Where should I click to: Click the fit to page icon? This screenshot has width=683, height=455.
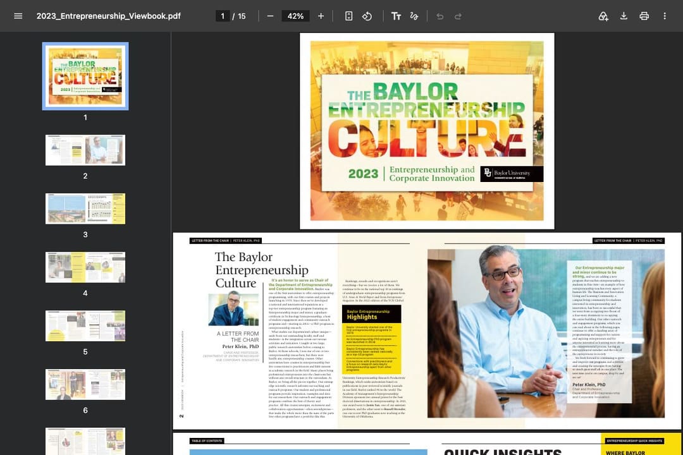[x=348, y=16]
